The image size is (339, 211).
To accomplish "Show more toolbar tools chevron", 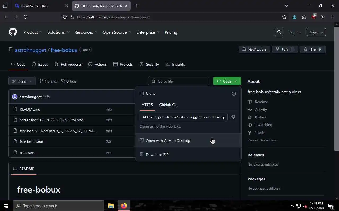I will 323,17.
